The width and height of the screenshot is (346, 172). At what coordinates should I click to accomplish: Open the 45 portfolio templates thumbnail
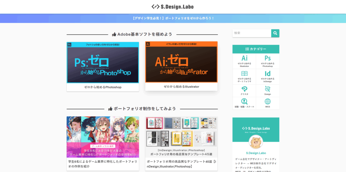181,137
